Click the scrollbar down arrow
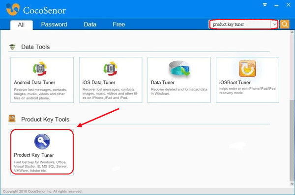Viewport: 295px width, 195px height. click(292, 184)
